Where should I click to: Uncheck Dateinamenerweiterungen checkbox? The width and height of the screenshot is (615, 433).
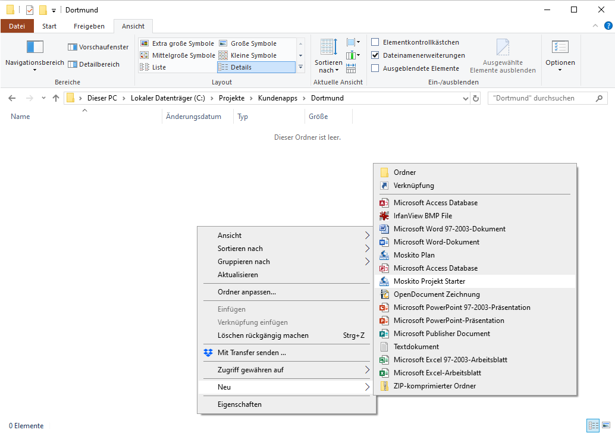375,55
